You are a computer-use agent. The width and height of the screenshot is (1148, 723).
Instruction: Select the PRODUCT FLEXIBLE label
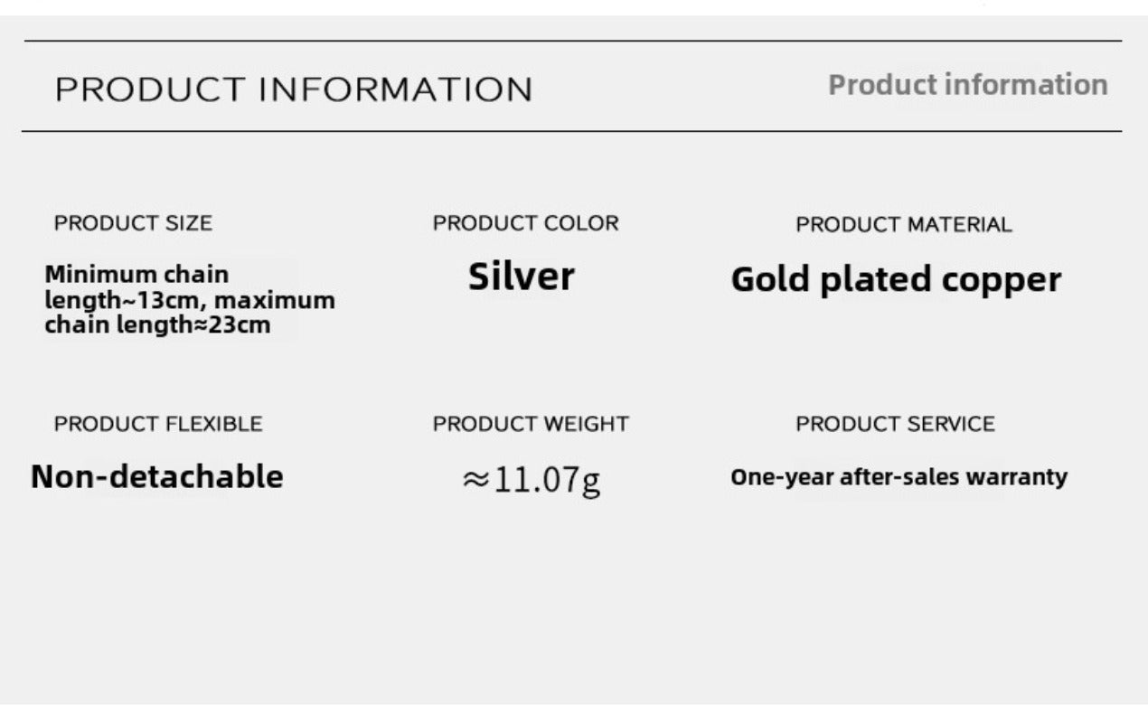click(158, 424)
